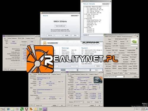Image resolution: width=148 pixels, height=111 pixels.
Task: Switch to the Sensors tab in GPU-Z
Action: click(114, 37)
